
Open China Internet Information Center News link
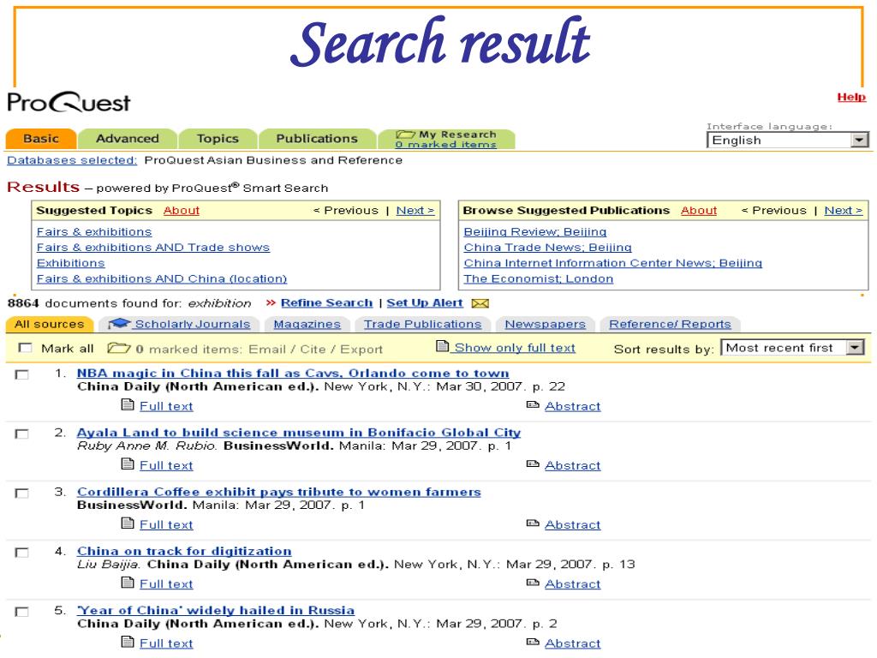click(x=613, y=263)
